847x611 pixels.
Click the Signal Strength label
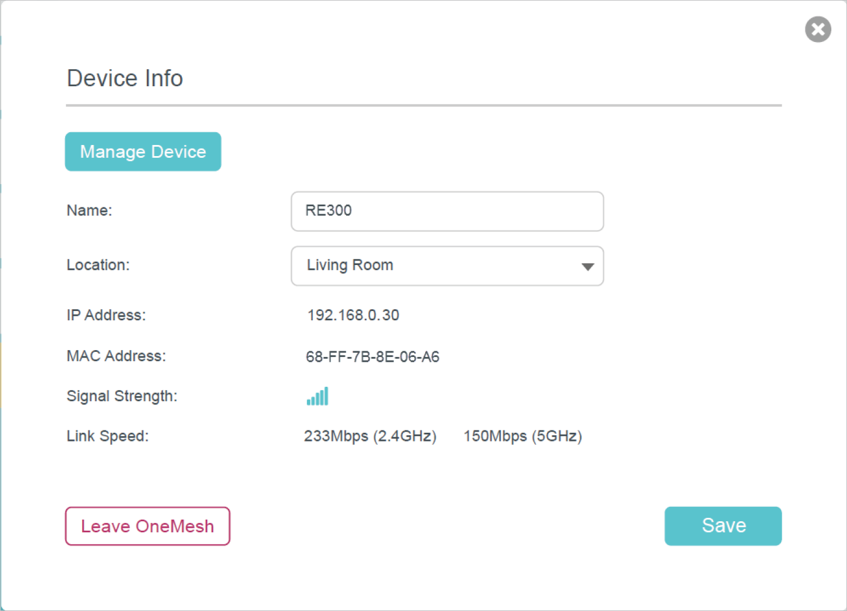click(122, 396)
